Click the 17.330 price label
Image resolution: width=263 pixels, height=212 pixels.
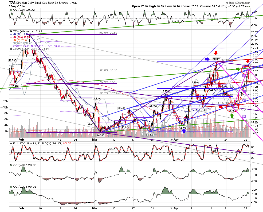click(x=194, y=83)
